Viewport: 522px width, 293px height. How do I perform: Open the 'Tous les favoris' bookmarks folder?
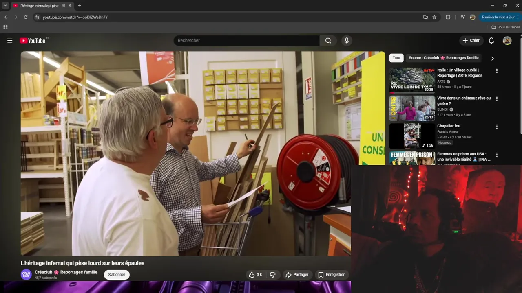point(506,27)
